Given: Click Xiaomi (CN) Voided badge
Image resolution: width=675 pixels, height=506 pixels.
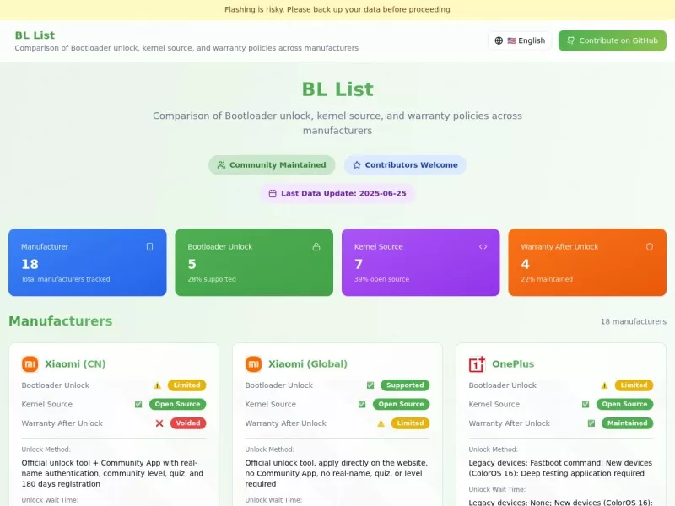Looking at the screenshot, I should click(x=188, y=423).
